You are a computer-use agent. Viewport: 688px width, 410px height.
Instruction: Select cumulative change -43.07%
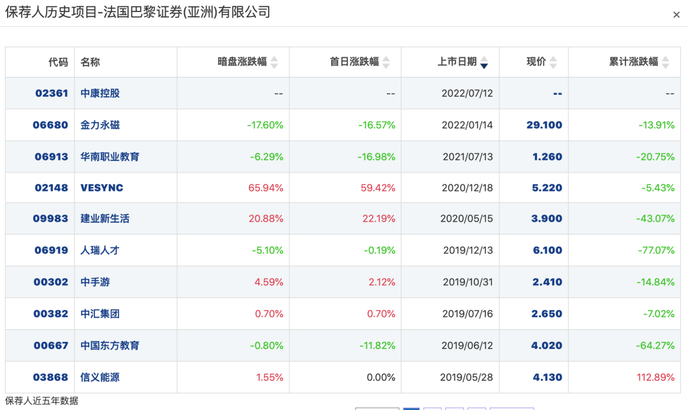pos(655,218)
